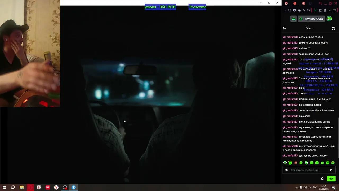Click the 'ymous - 350 RUB' donation label
The image size is (339, 191).
click(160, 7)
